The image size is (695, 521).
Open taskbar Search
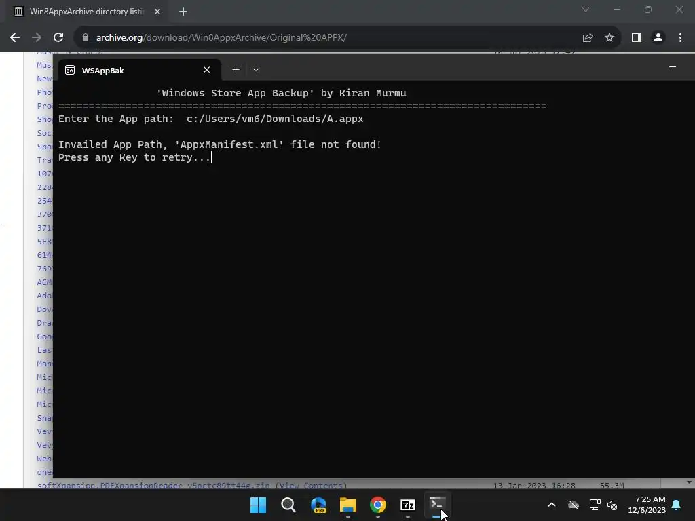pos(288,505)
